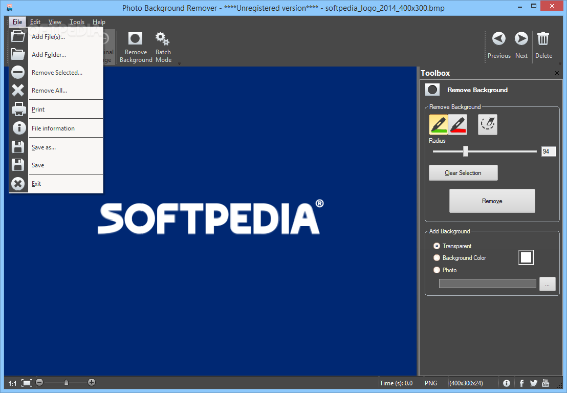567x393 pixels.
Task: Click the Clear Selection button
Action: coord(463,173)
